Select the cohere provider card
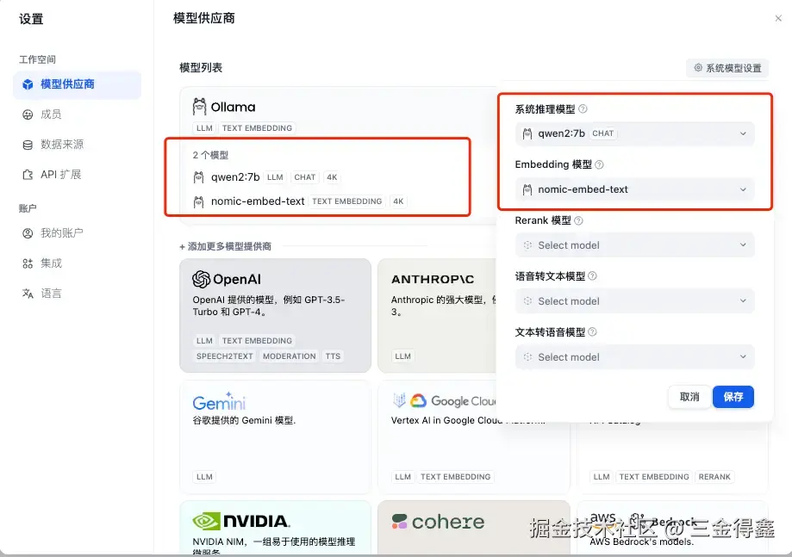This screenshot has height=557, width=792. (474, 527)
